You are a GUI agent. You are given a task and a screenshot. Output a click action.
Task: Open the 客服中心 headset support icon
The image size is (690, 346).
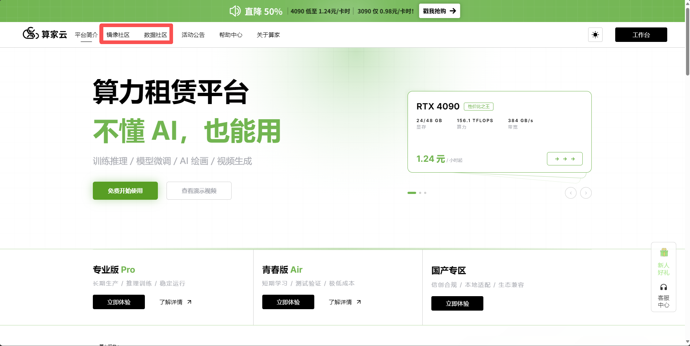pos(664,287)
